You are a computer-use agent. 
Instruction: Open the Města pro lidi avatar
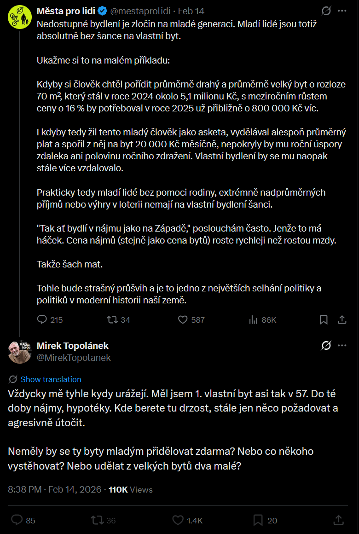(20, 17)
